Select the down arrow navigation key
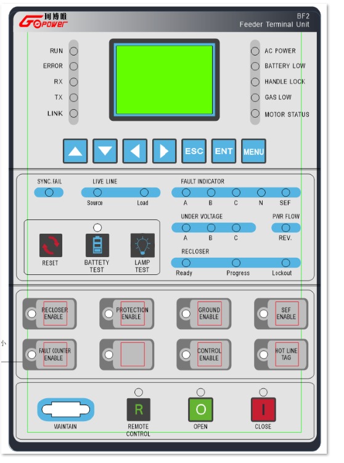This screenshot has height=463, width=344. pos(105,151)
